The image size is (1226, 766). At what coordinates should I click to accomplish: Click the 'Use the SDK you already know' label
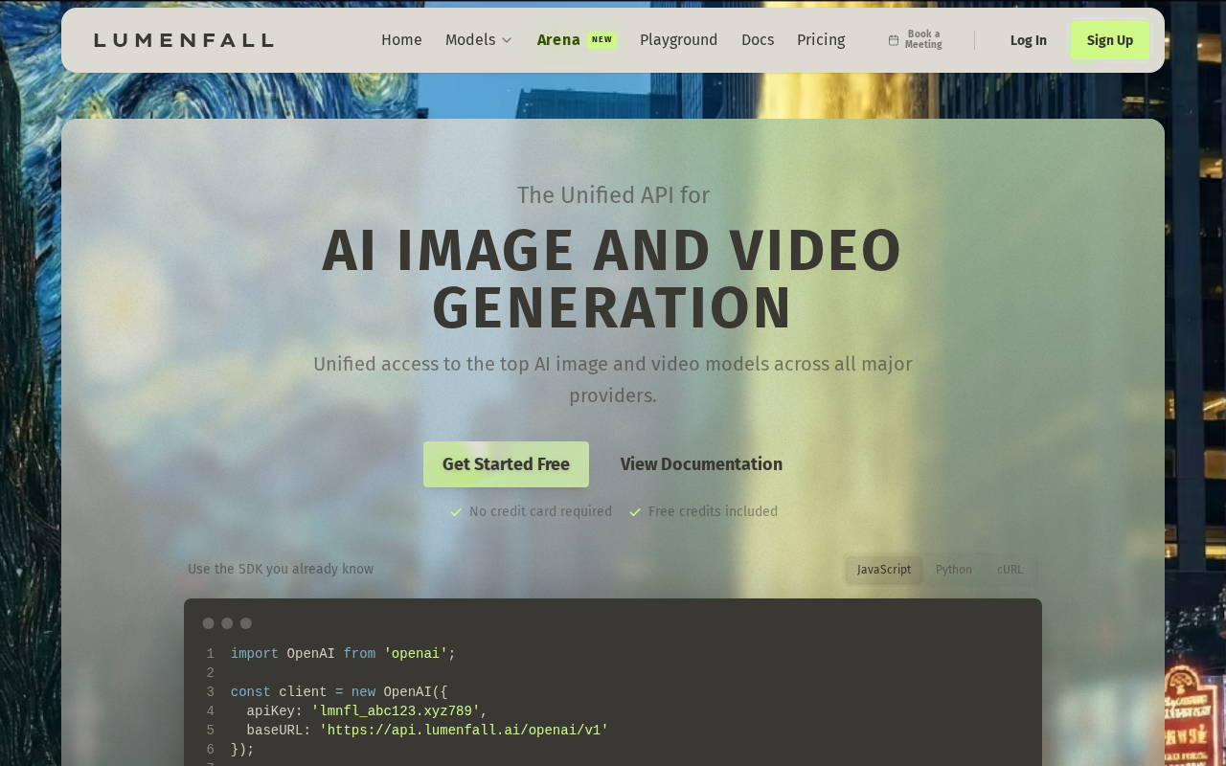(281, 569)
